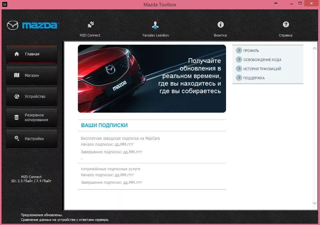Click the Справка label in the header
Screen dimensions: 320x225
pos(286,35)
